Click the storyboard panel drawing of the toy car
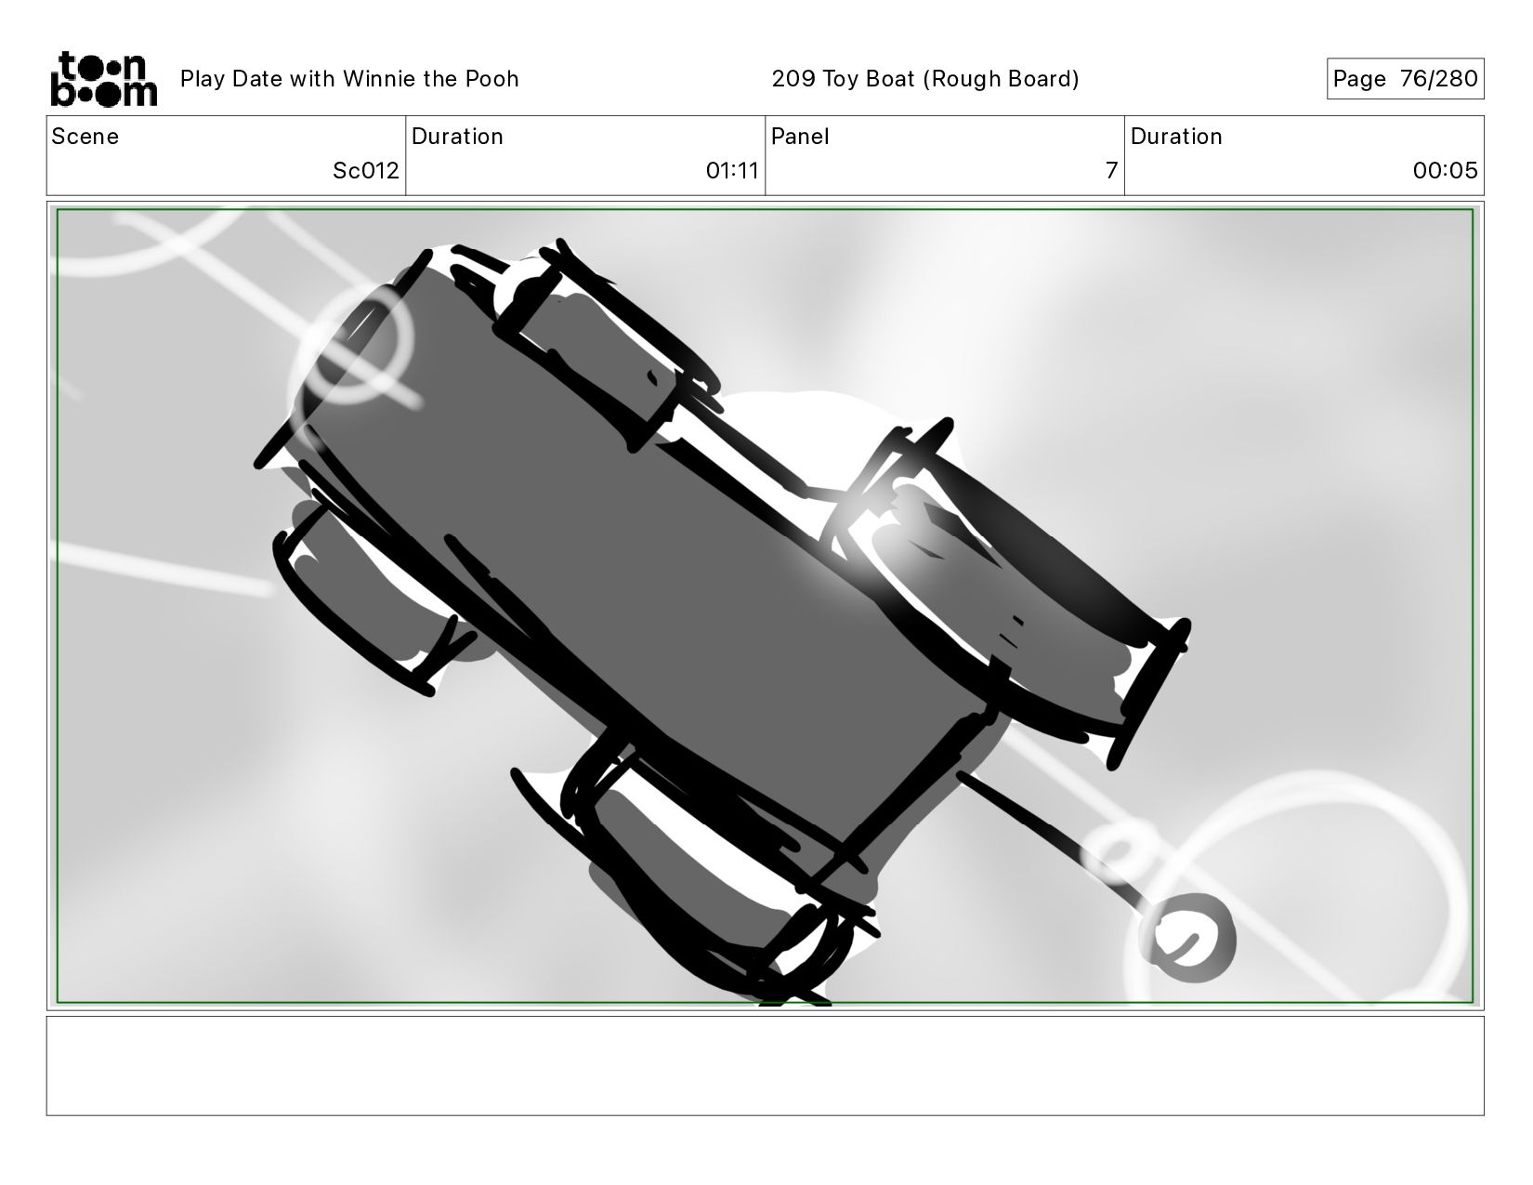Viewport: 1533px width, 1185px height. click(765, 606)
